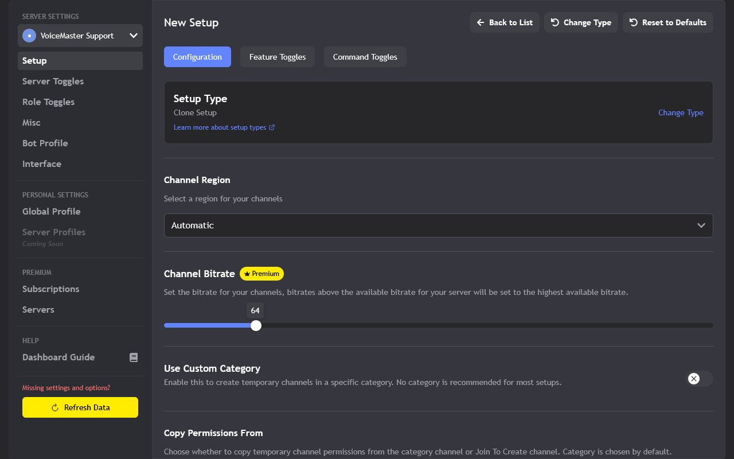The width and height of the screenshot is (734, 459).
Task: Open the Command Toggles tab
Action: (365, 57)
